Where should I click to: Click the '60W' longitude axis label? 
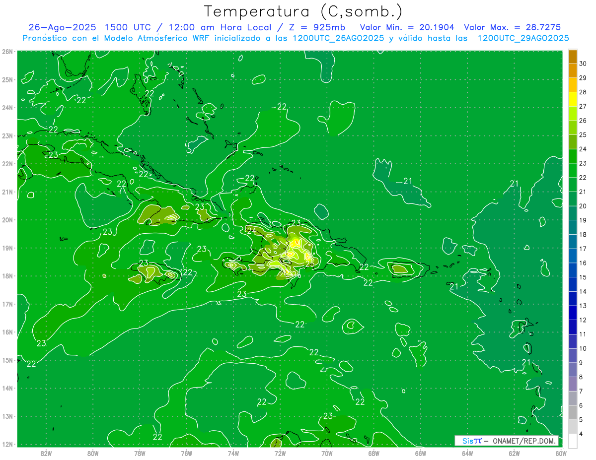[561, 453]
